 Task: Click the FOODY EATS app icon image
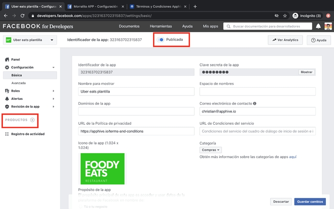(102, 169)
